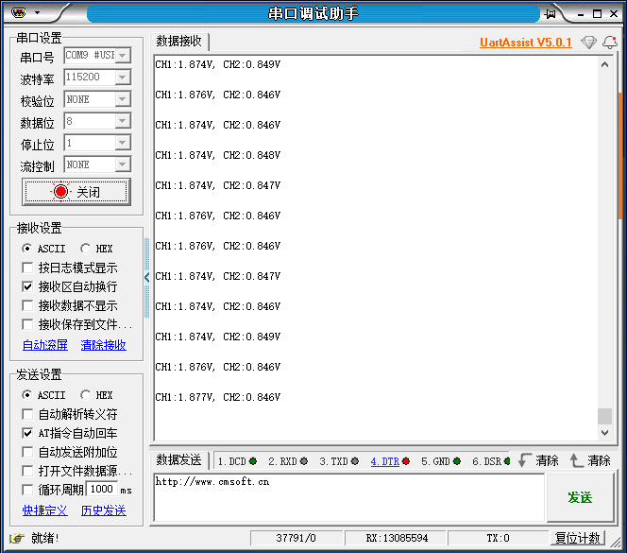Enable auto send additional bits
The image size is (627, 553).
(27, 452)
